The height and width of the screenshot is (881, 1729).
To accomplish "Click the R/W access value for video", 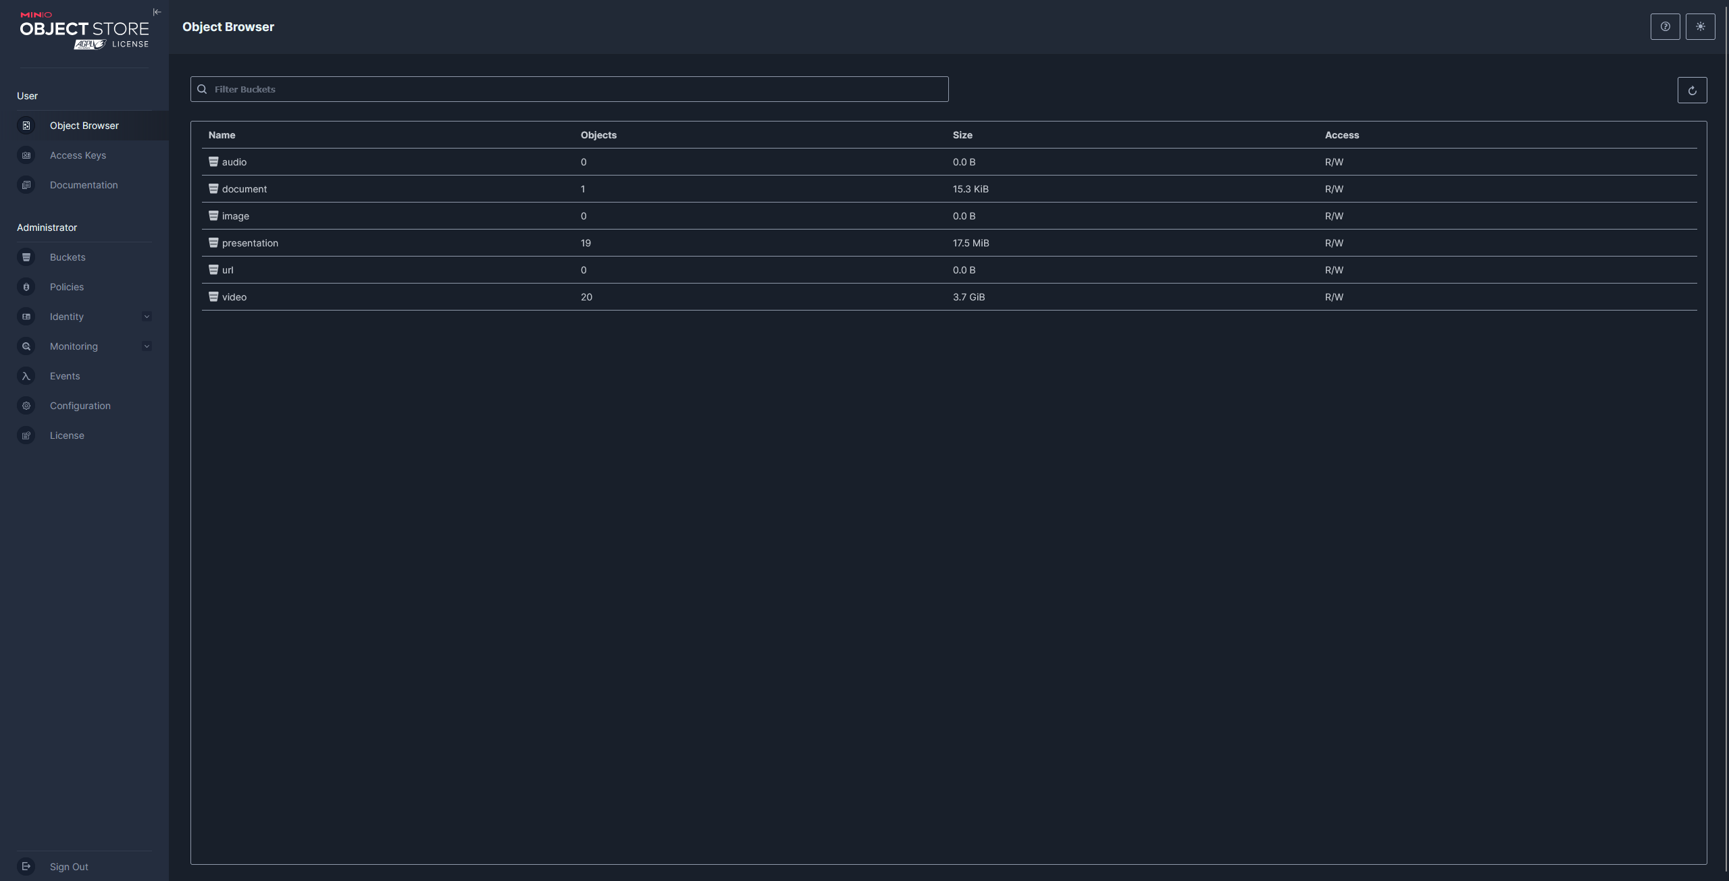I will (1334, 297).
